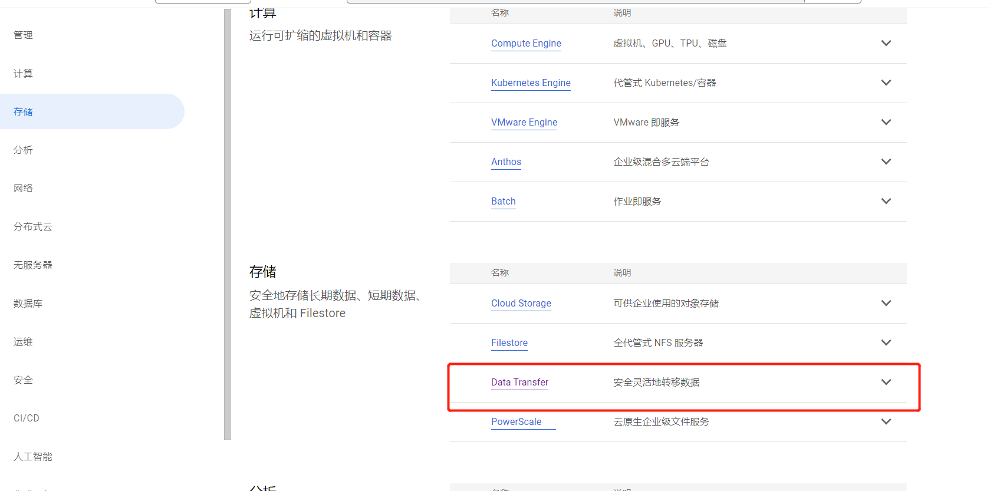Select 无服务器 in the sidebar
990x491 pixels.
coord(33,265)
